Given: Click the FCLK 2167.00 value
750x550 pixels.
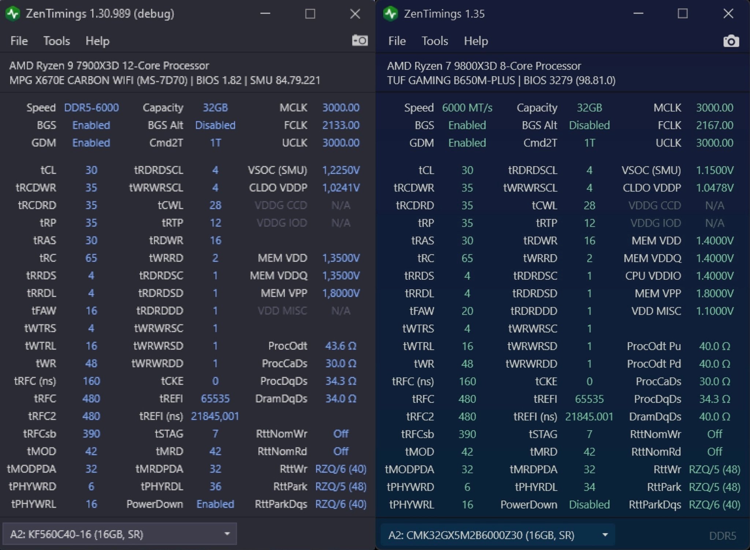Looking at the screenshot, I should coord(714,125).
